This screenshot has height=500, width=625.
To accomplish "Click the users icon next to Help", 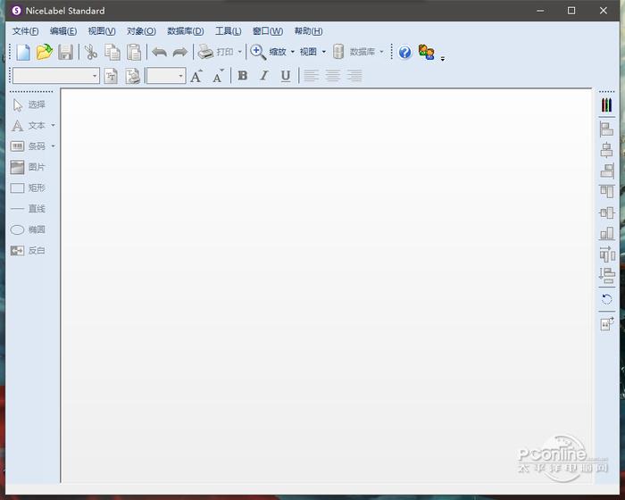I will pos(427,53).
